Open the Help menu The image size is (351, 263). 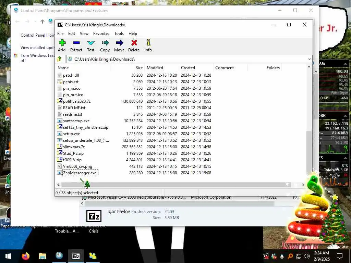click(133, 33)
